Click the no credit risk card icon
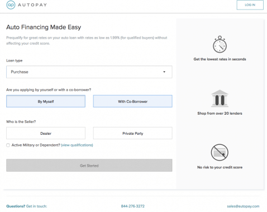The height and width of the screenshot is (212, 267). coord(220,152)
